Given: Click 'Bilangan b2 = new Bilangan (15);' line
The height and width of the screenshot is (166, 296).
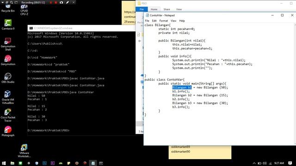Looking at the screenshot, I should click(200, 95).
